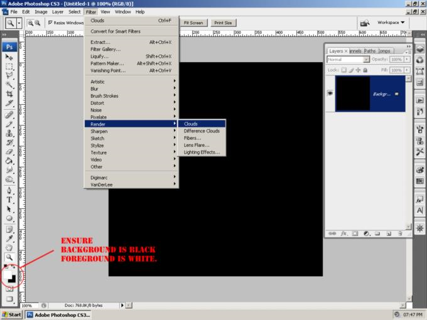Swap foreground and background colors
Screen dimensions: 427x320
14,267
